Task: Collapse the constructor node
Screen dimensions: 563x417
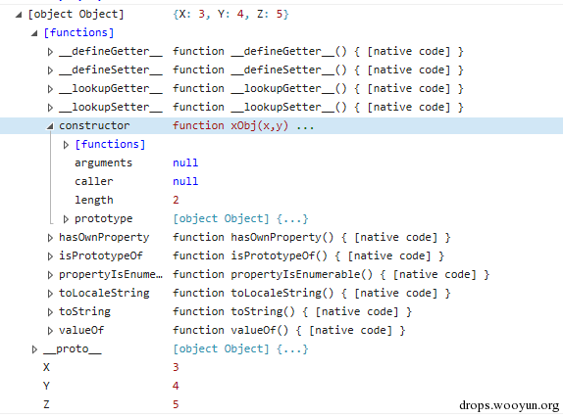Action: (50, 126)
